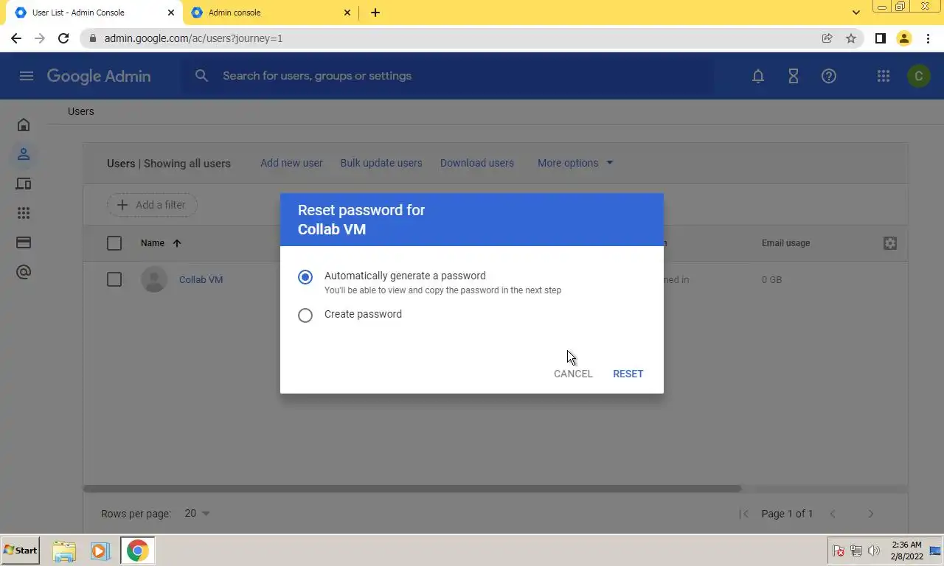Open the media player taskbar icon

[x=100, y=551]
